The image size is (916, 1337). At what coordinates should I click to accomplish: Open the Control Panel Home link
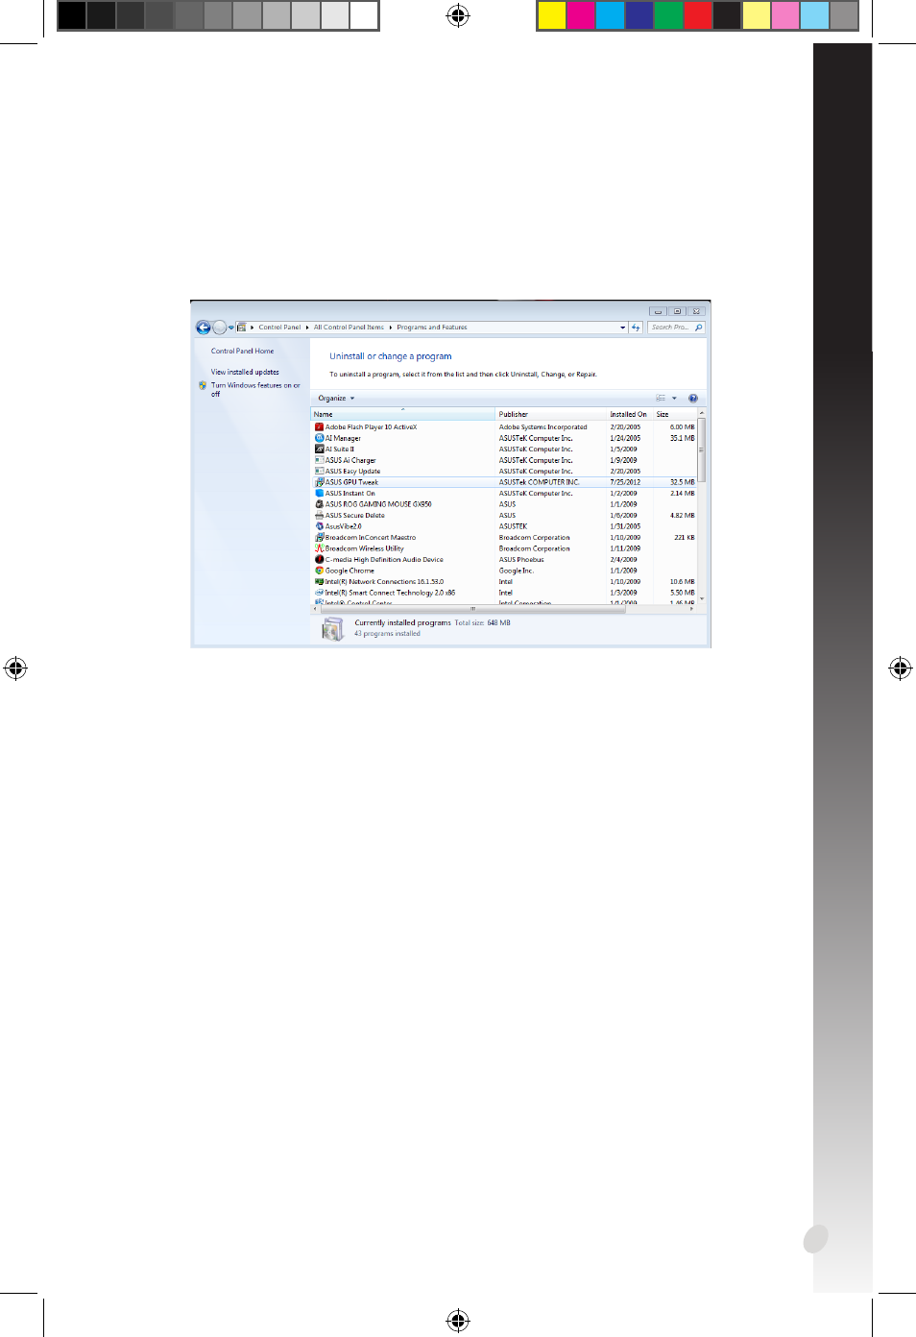click(x=243, y=352)
